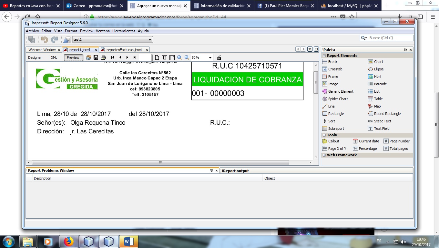Screen dimensions: 439x248
Task: Pick the Html element from the palette
Action: (x=375, y=77)
